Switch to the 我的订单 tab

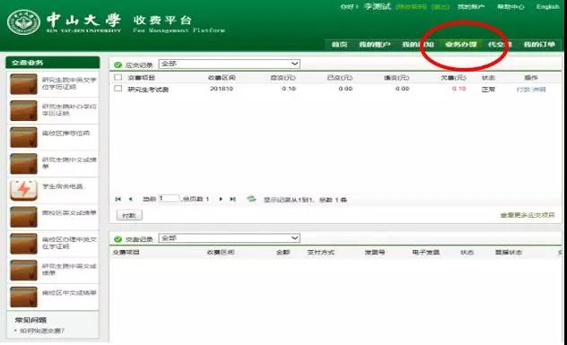[539, 45]
